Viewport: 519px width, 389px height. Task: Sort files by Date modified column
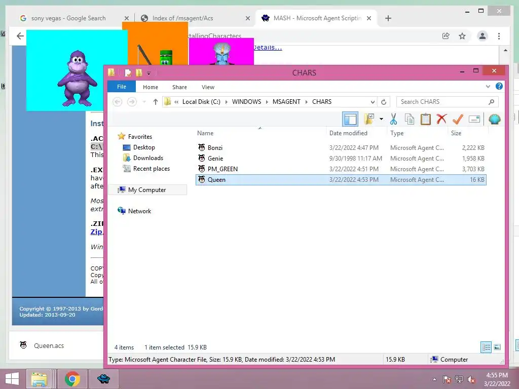[x=356, y=133]
